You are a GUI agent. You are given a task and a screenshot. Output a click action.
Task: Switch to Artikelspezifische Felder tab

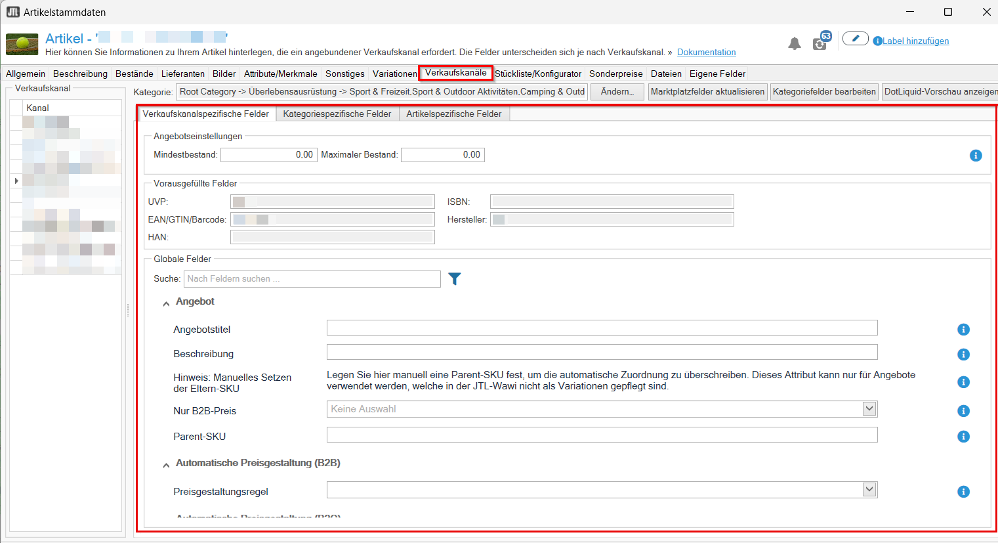click(454, 114)
